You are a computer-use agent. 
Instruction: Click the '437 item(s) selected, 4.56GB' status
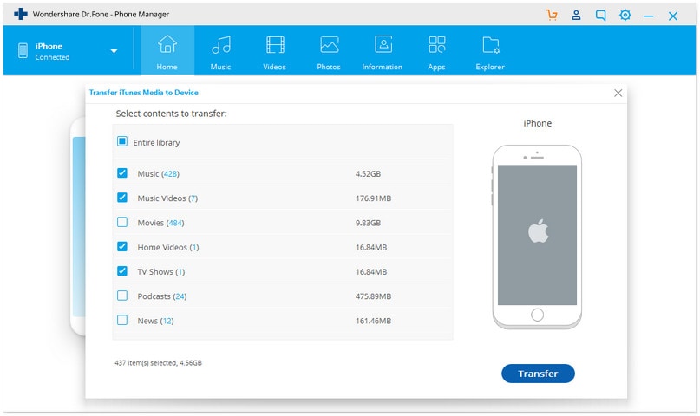[x=158, y=363]
